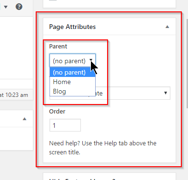Tick the partially visible checkbox at the top

pyautogui.click(x=53, y=0)
